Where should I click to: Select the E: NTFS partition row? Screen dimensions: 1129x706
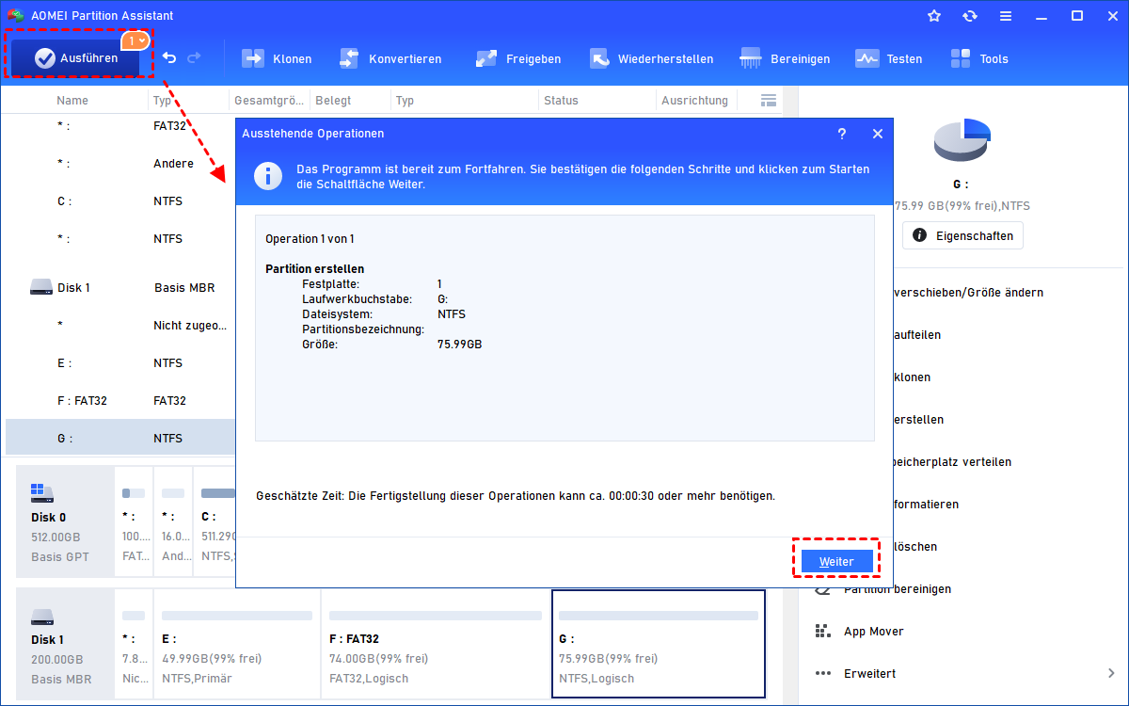coord(119,362)
